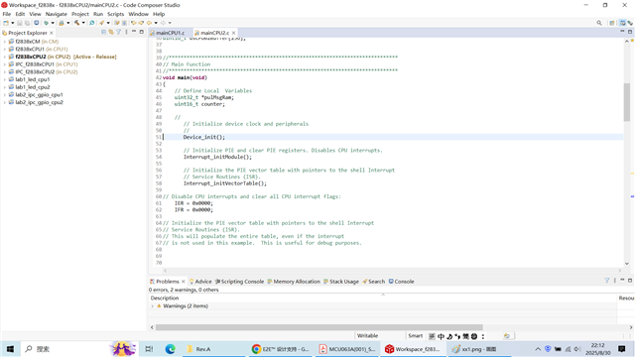This screenshot has height=357, width=635.
Task: Open the Flash icon's dropdown arrow
Action: click(68, 23)
